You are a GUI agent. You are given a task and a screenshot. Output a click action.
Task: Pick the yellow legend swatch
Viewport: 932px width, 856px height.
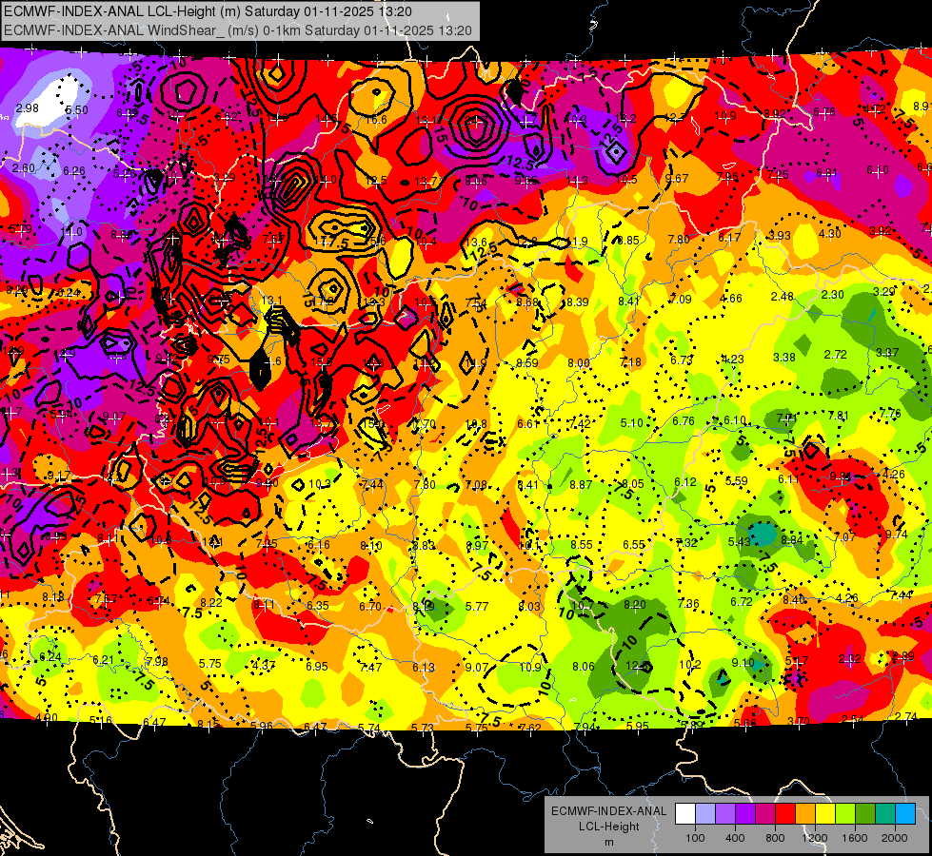825,814
